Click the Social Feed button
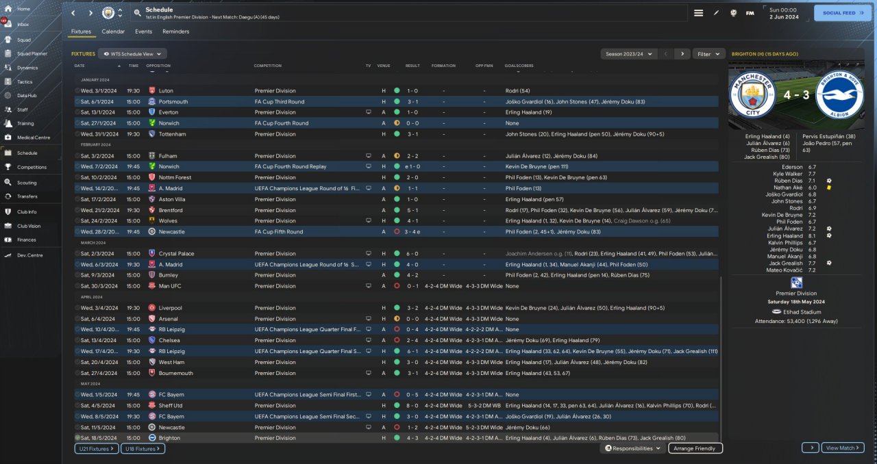The image size is (877, 464). [842, 13]
